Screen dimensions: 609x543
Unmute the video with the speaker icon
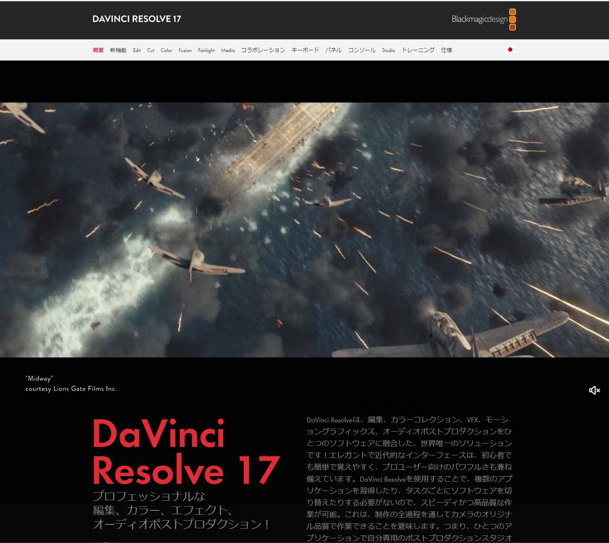tap(594, 390)
